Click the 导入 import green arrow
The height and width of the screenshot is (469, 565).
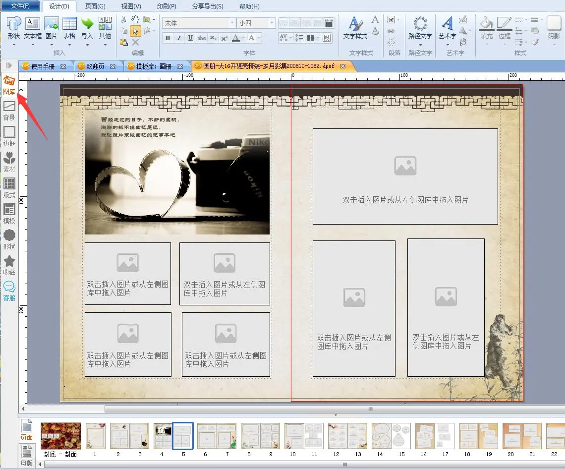point(87,28)
